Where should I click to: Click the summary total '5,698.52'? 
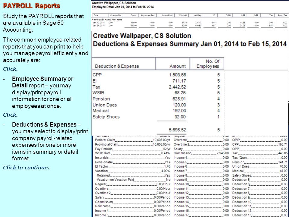click(x=178, y=130)
